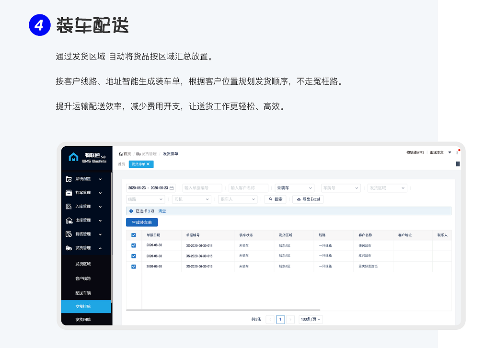Click the breadcrumb 首页 home icon
The image size is (496, 348).
click(120, 154)
